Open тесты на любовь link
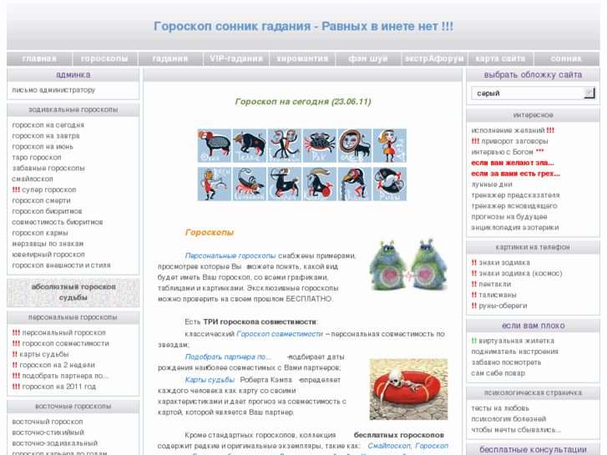This screenshot has height=455, width=607. click(500, 408)
